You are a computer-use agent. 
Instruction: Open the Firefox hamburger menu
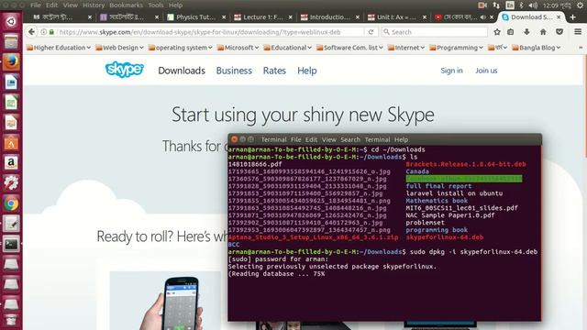tap(578, 32)
